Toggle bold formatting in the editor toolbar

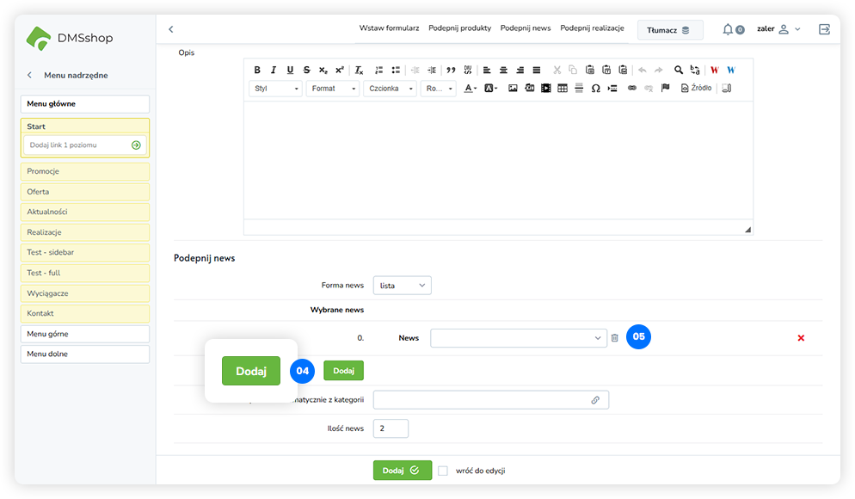(257, 71)
